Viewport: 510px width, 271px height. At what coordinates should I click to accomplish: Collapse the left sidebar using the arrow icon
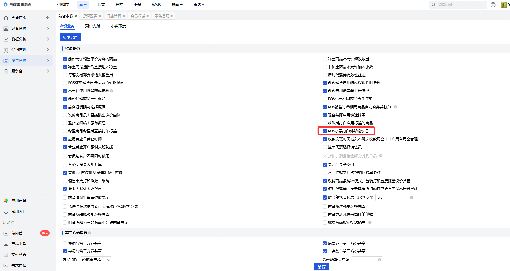[x=48, y=18]
